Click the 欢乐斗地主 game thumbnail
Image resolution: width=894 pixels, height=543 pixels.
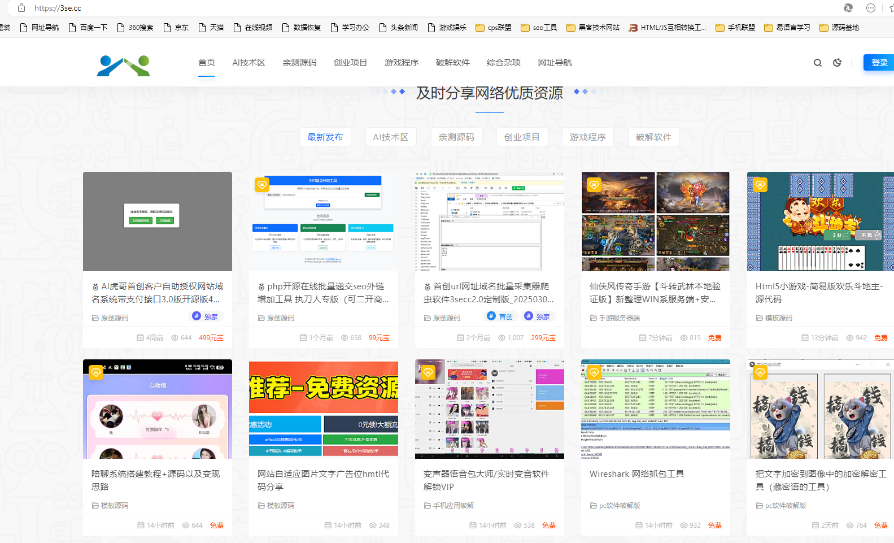coord(820,221)
